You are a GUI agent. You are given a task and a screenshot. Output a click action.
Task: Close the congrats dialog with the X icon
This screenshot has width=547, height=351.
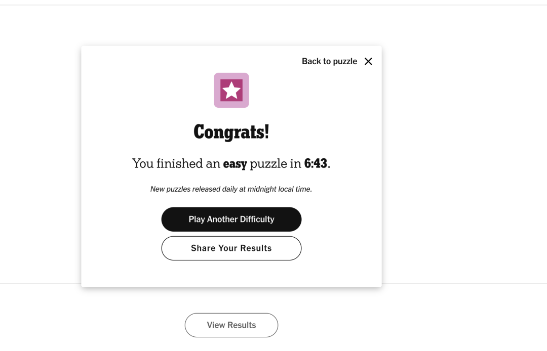(x=368, y=61)
